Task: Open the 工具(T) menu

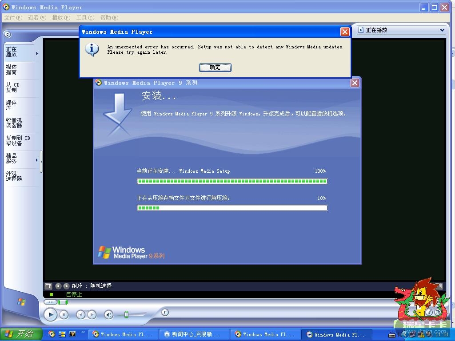Action: point(85,18)
